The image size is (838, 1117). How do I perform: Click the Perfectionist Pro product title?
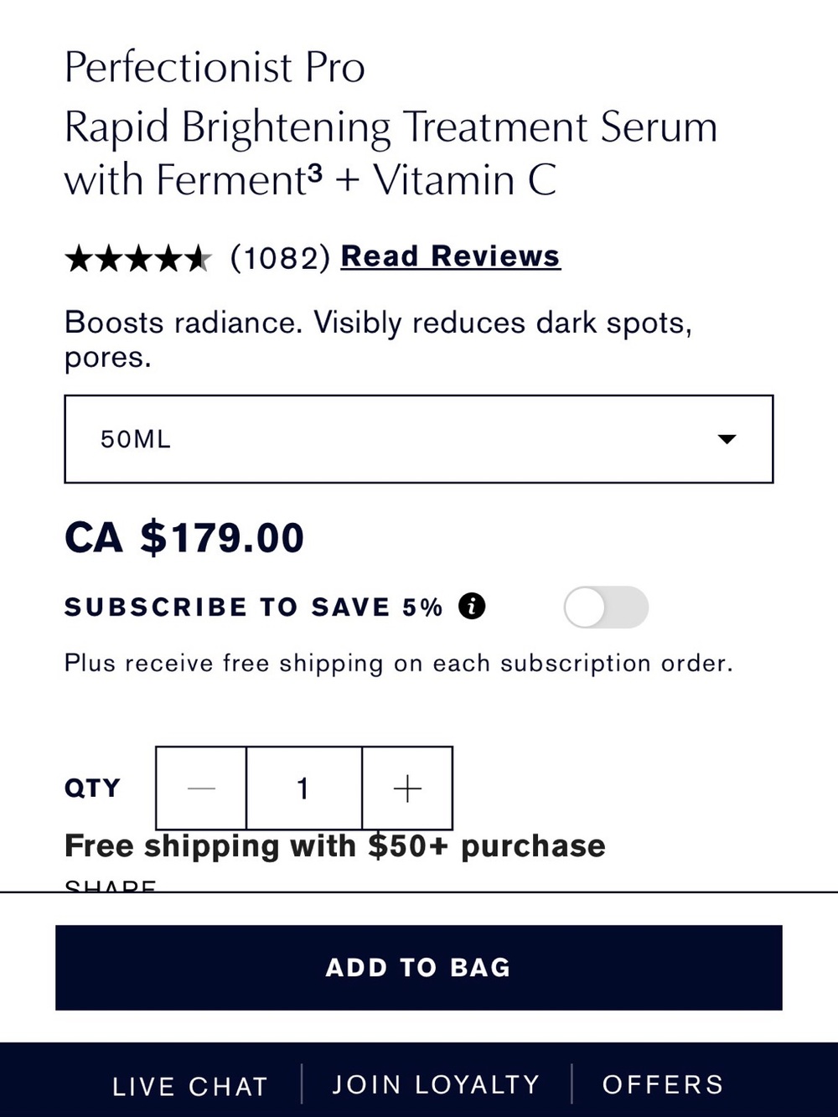(x=215, y=67)
